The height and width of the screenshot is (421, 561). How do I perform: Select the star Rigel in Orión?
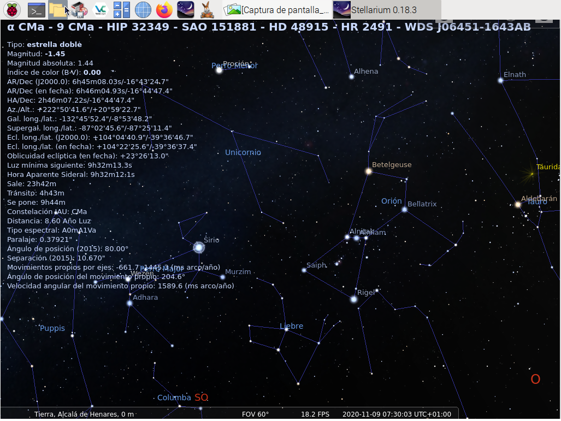pos(353,299)
